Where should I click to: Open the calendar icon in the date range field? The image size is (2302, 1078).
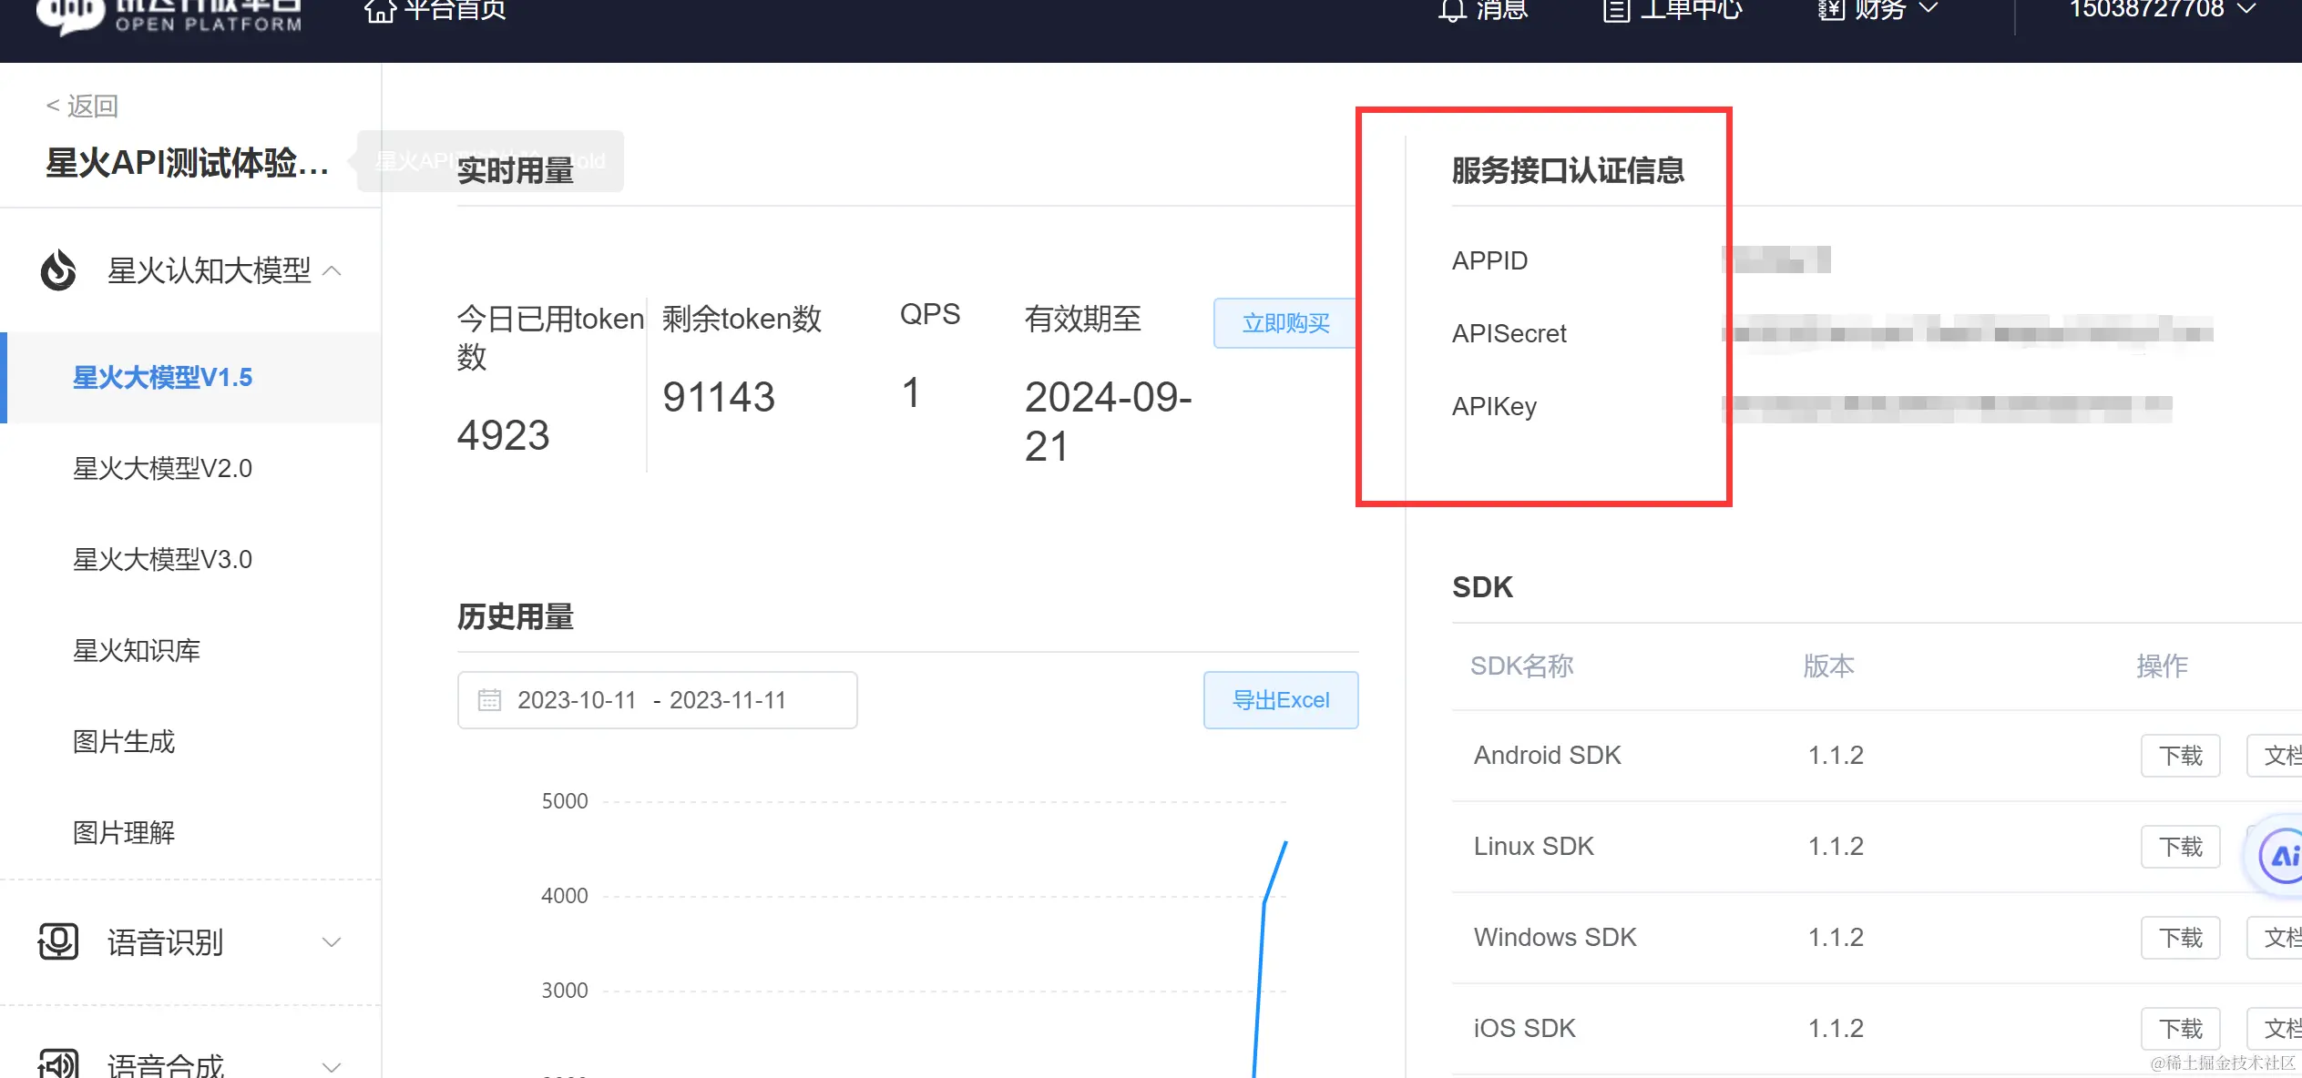click(x=489, y=699)
